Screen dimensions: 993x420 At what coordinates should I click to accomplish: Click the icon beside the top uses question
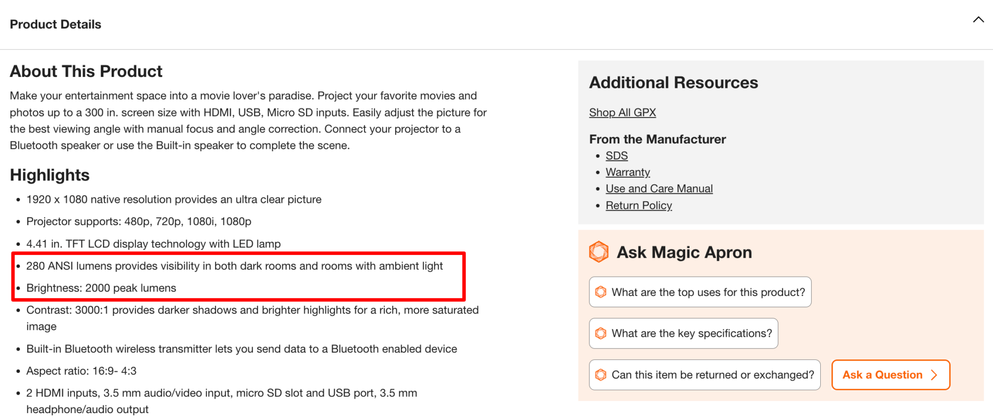(x=601, y=292)
